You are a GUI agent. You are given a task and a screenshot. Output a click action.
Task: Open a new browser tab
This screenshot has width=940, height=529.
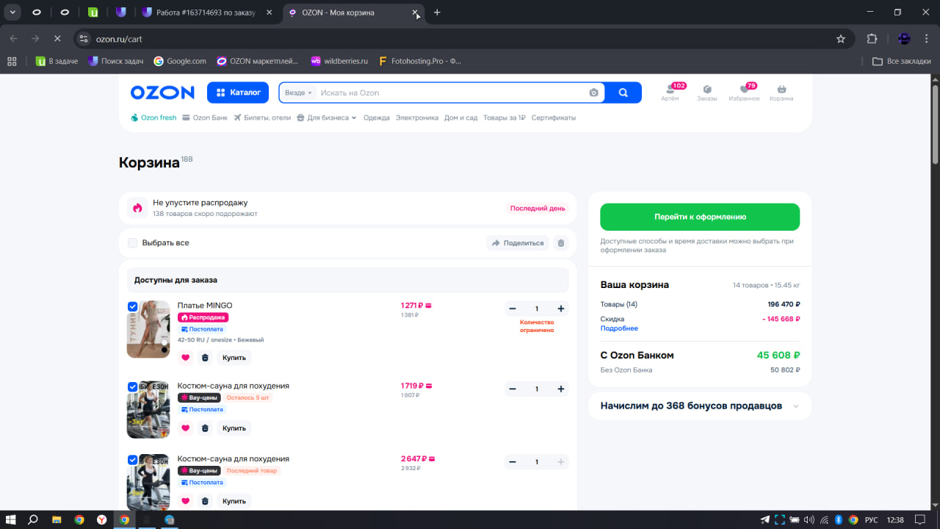(x=437, y=12)
